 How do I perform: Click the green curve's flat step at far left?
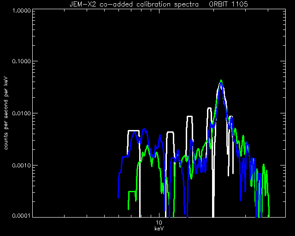[132, 191]
